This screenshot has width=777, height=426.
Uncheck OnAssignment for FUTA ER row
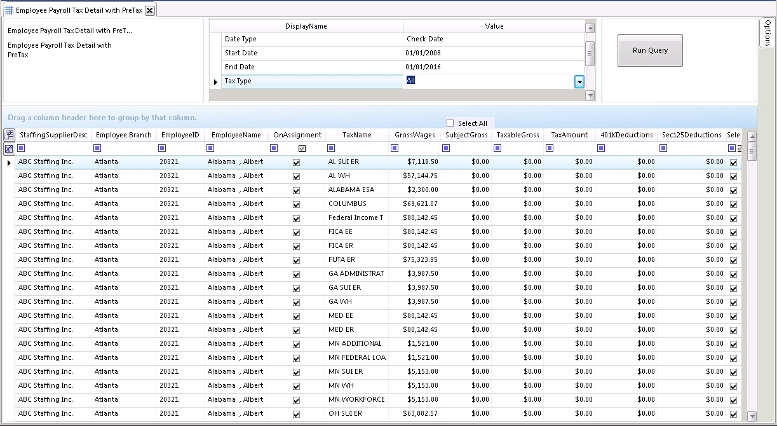[x=296, y=260]
